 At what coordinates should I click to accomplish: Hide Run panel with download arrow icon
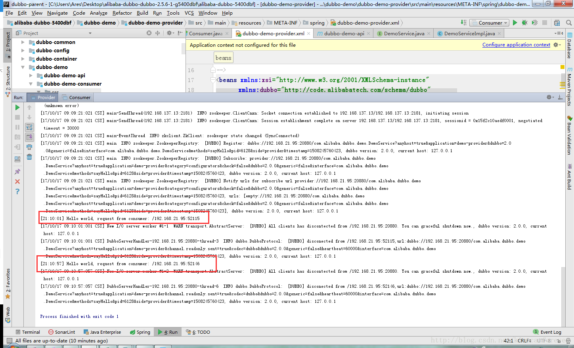point(560,97)
